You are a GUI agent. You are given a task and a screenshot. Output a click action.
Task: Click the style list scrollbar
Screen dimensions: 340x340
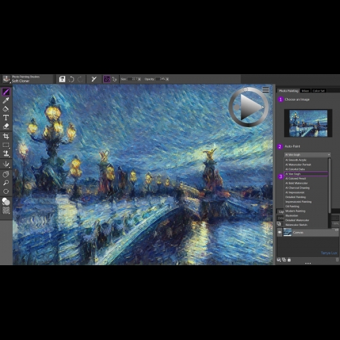(x=329, y=186)
